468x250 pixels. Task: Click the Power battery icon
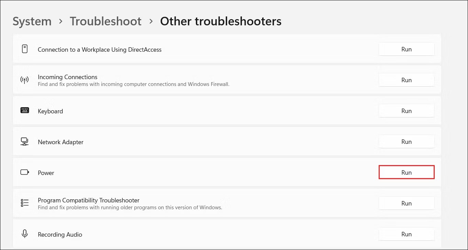25,172
